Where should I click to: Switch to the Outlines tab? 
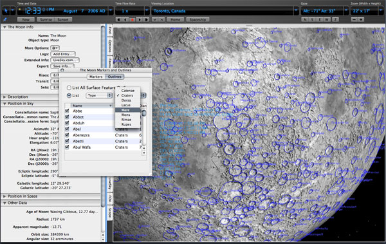(115, 77)
